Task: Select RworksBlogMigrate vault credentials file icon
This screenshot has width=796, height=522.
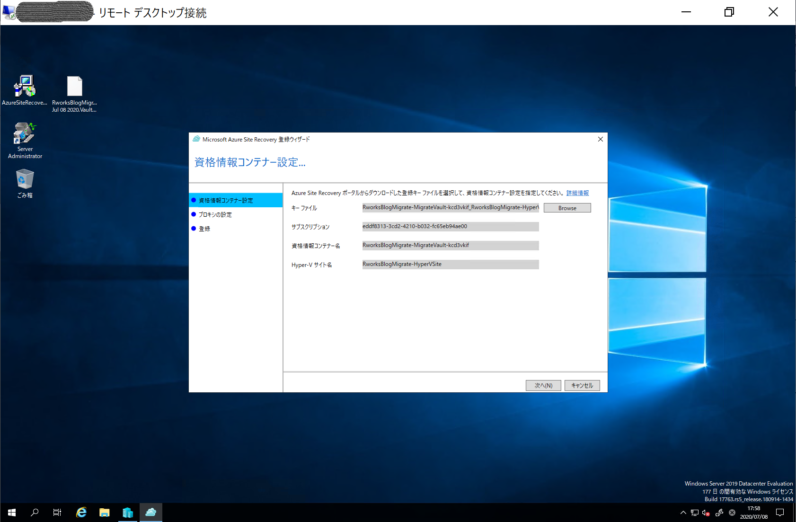Action: (74, 94)
